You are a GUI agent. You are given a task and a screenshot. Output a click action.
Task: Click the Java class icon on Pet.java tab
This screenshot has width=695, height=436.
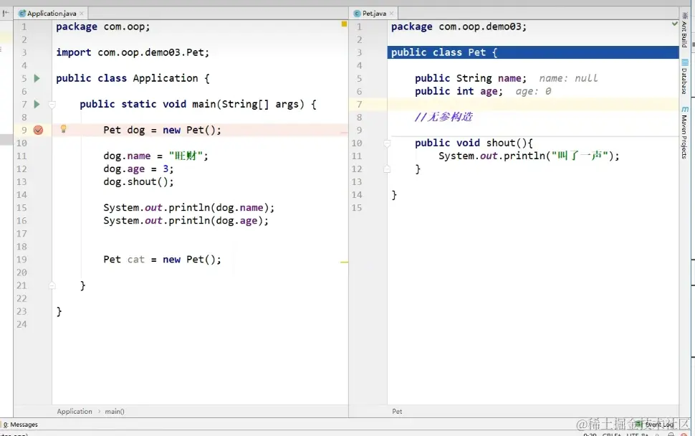tap(358, 14)
